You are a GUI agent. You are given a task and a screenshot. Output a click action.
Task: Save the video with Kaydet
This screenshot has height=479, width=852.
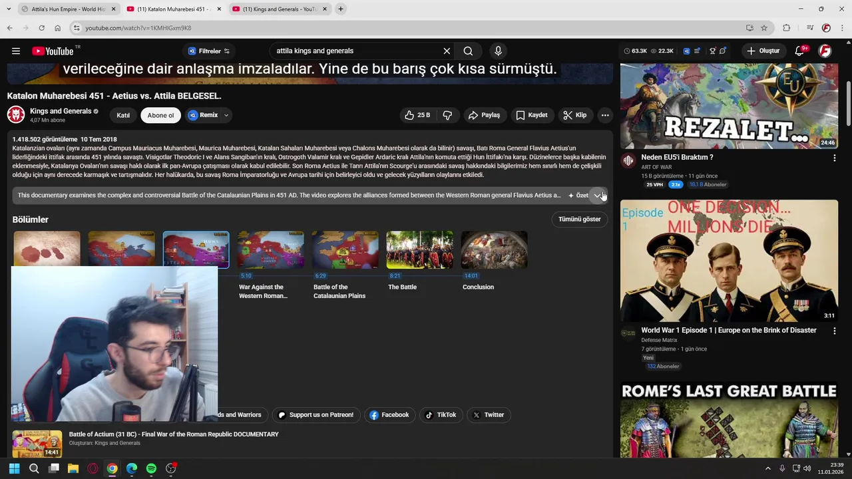click(531, 115)
